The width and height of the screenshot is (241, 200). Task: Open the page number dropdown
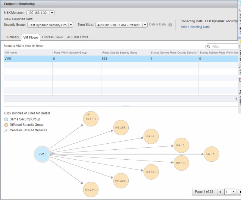[x=233, y=192]
